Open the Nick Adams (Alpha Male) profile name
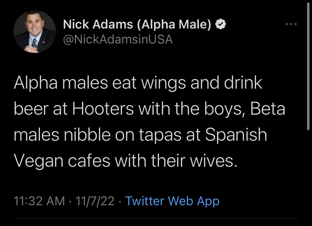 [x=137, y=24]
